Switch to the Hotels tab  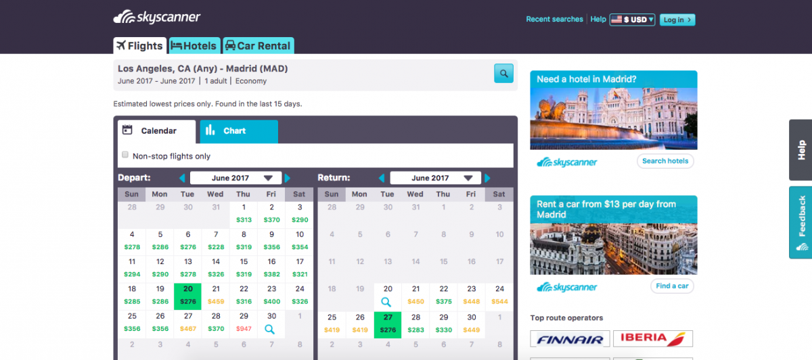click(x=194, y=46)
